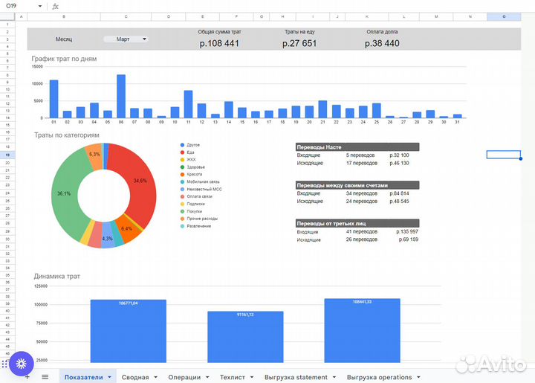The width and height of the screenshot is (535, 383).
Task: Click the 91161,12 bar in Динамика трат
Action: (x=245, y=337)
